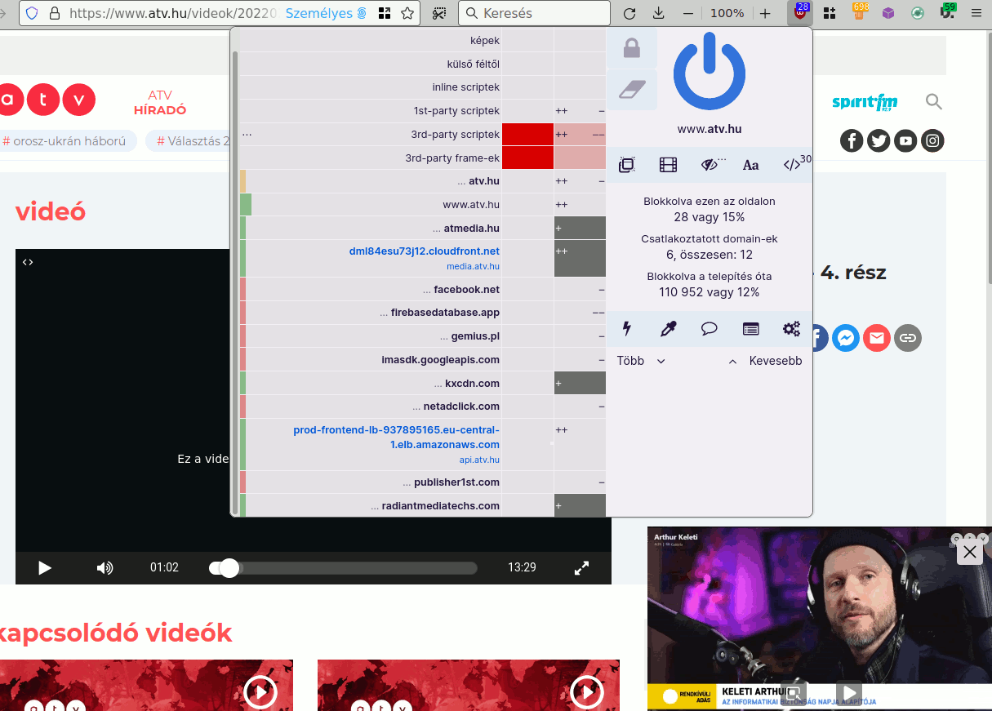Viewport: 992px width, 711px height.
Task: Open the downloads arrow icon
Action: pyautogui.click(x=659, y=13)
